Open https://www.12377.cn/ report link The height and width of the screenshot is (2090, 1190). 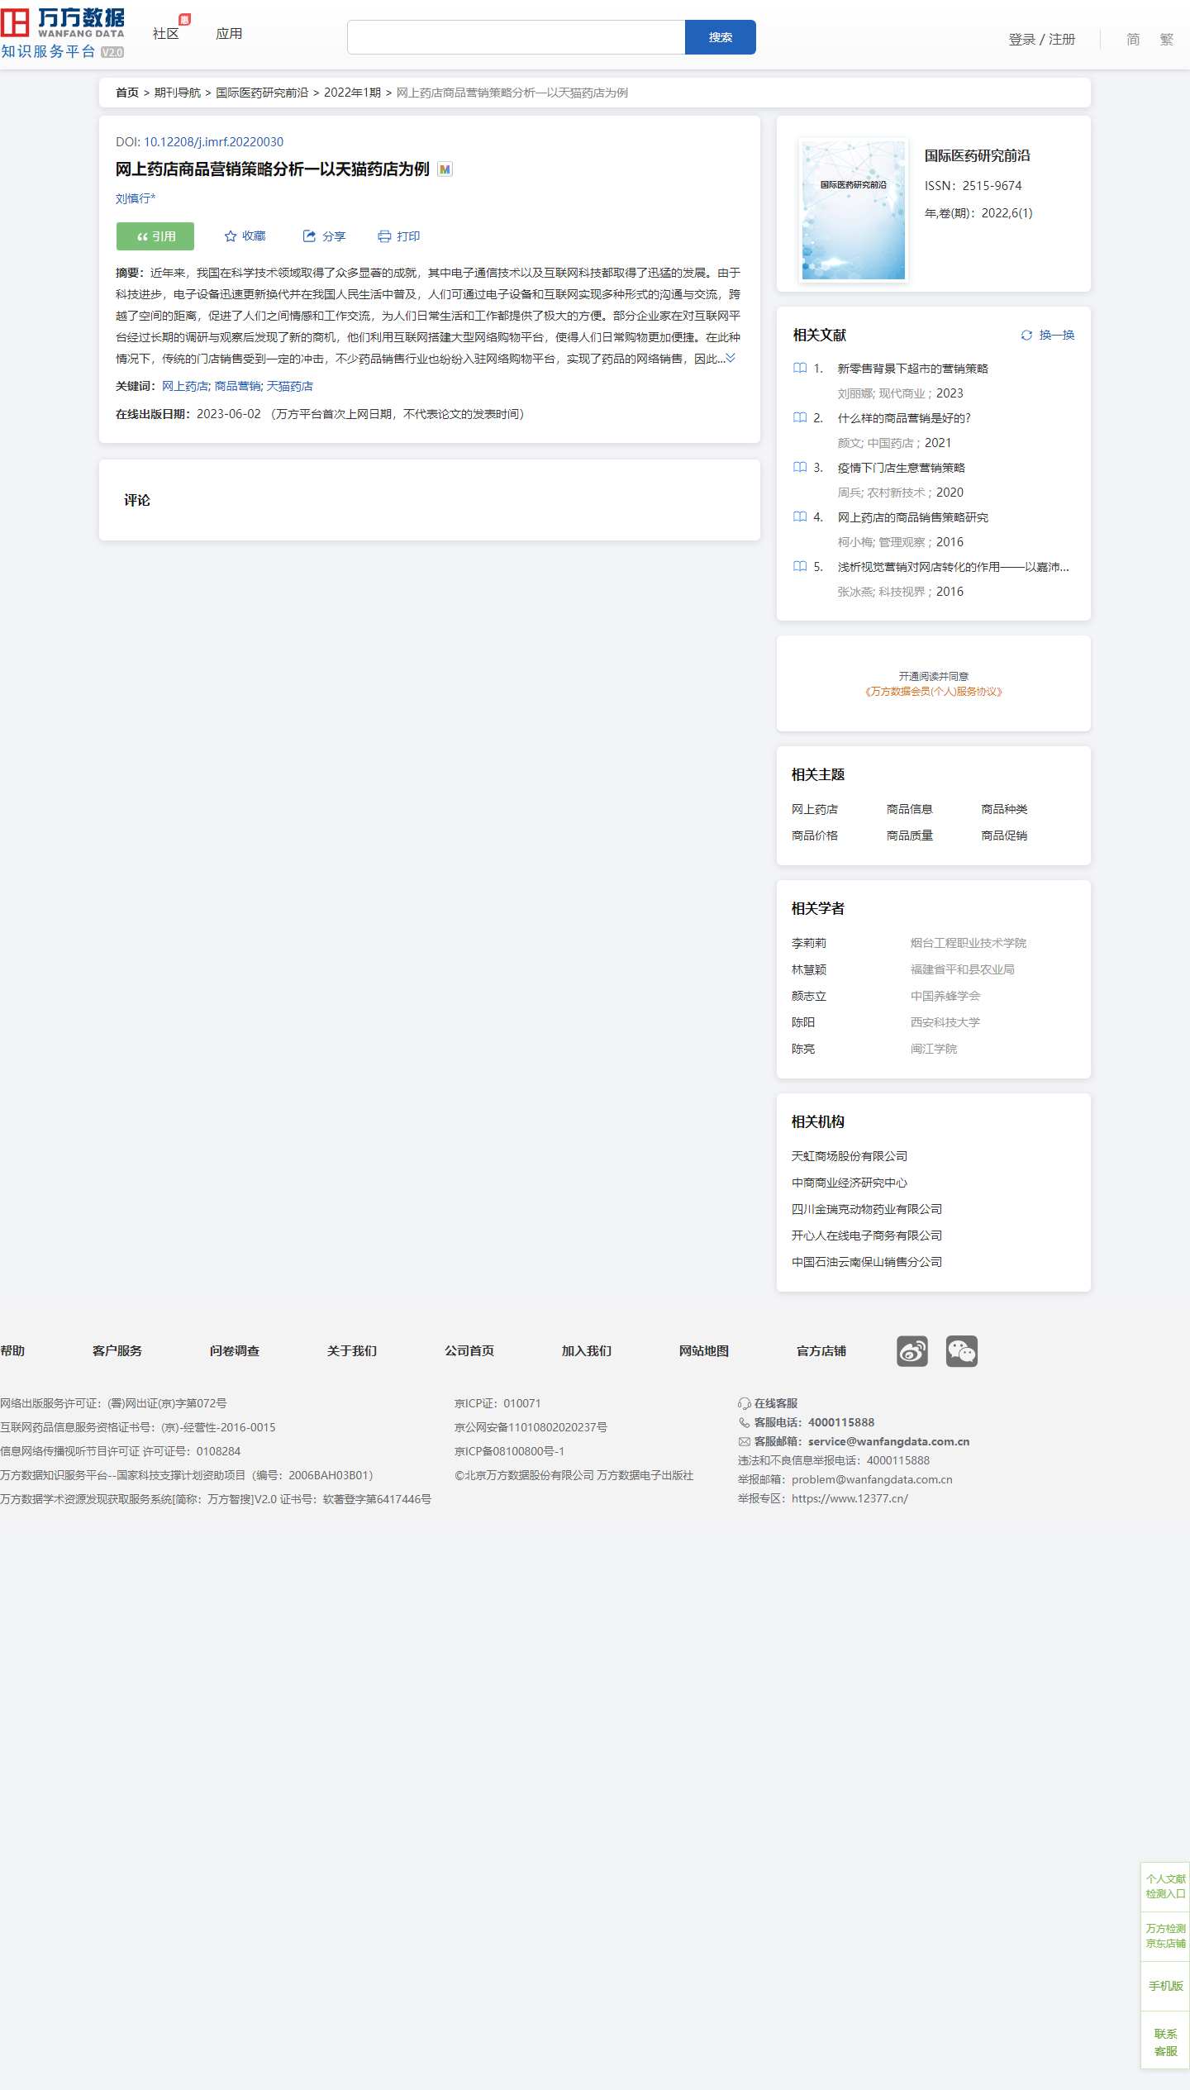coord(850,1498)
